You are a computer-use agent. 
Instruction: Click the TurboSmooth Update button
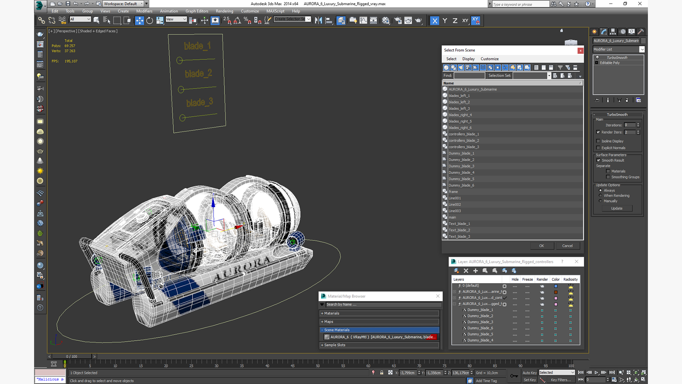point(616,208)
